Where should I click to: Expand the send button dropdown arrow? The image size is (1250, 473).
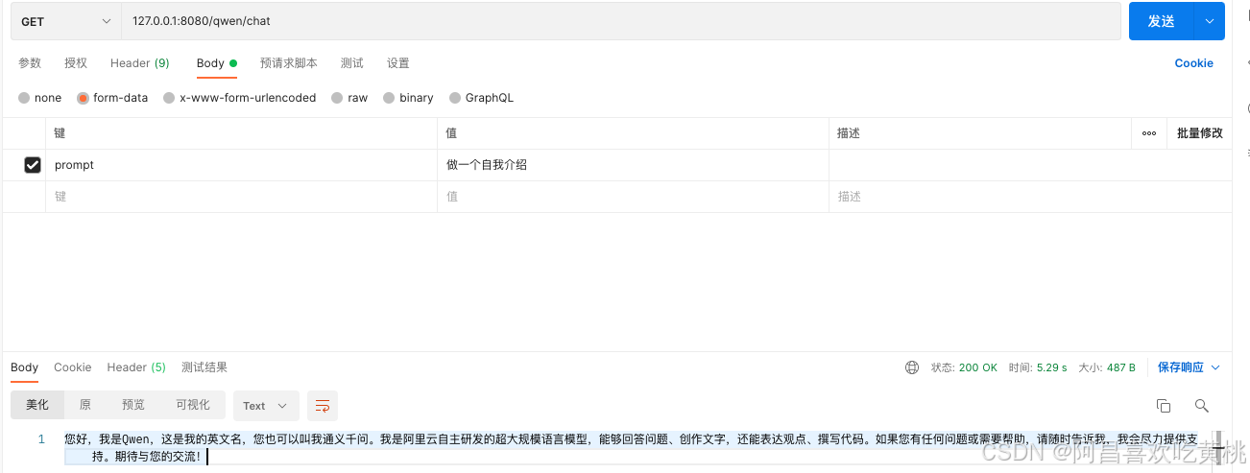(1209, 21)
